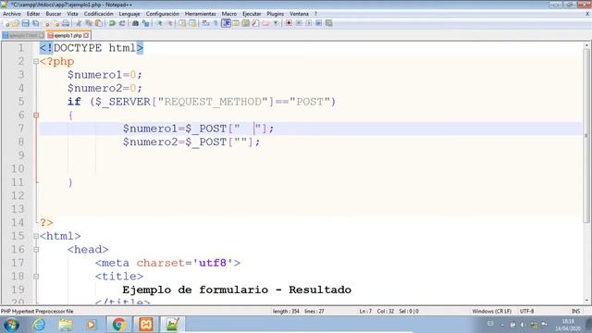
Task: Open the Plugins menu
Action: [276, 14]
